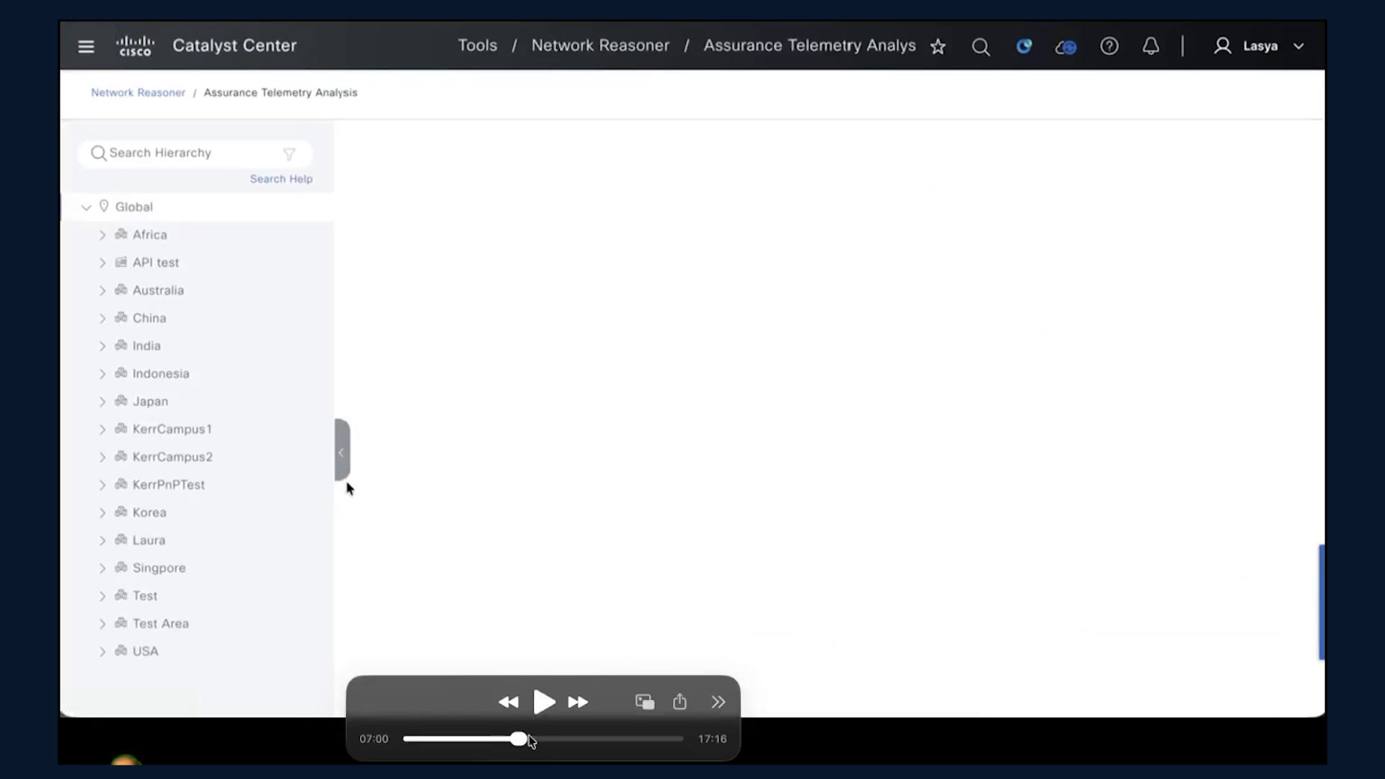This screenshot has width=1385, height=779.
Task: Collapse the site hierarchy side panel handle
Action: pos(342,450)
